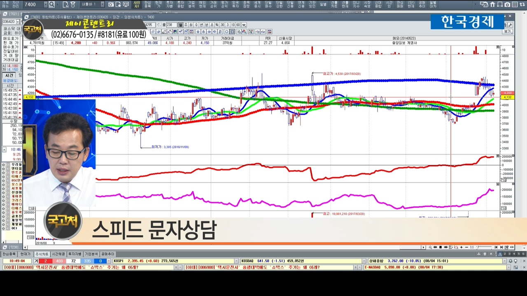Click the up arrow icon in chart toolbar
This screenshot has width=527, height=296.
(x=198, y=32)
